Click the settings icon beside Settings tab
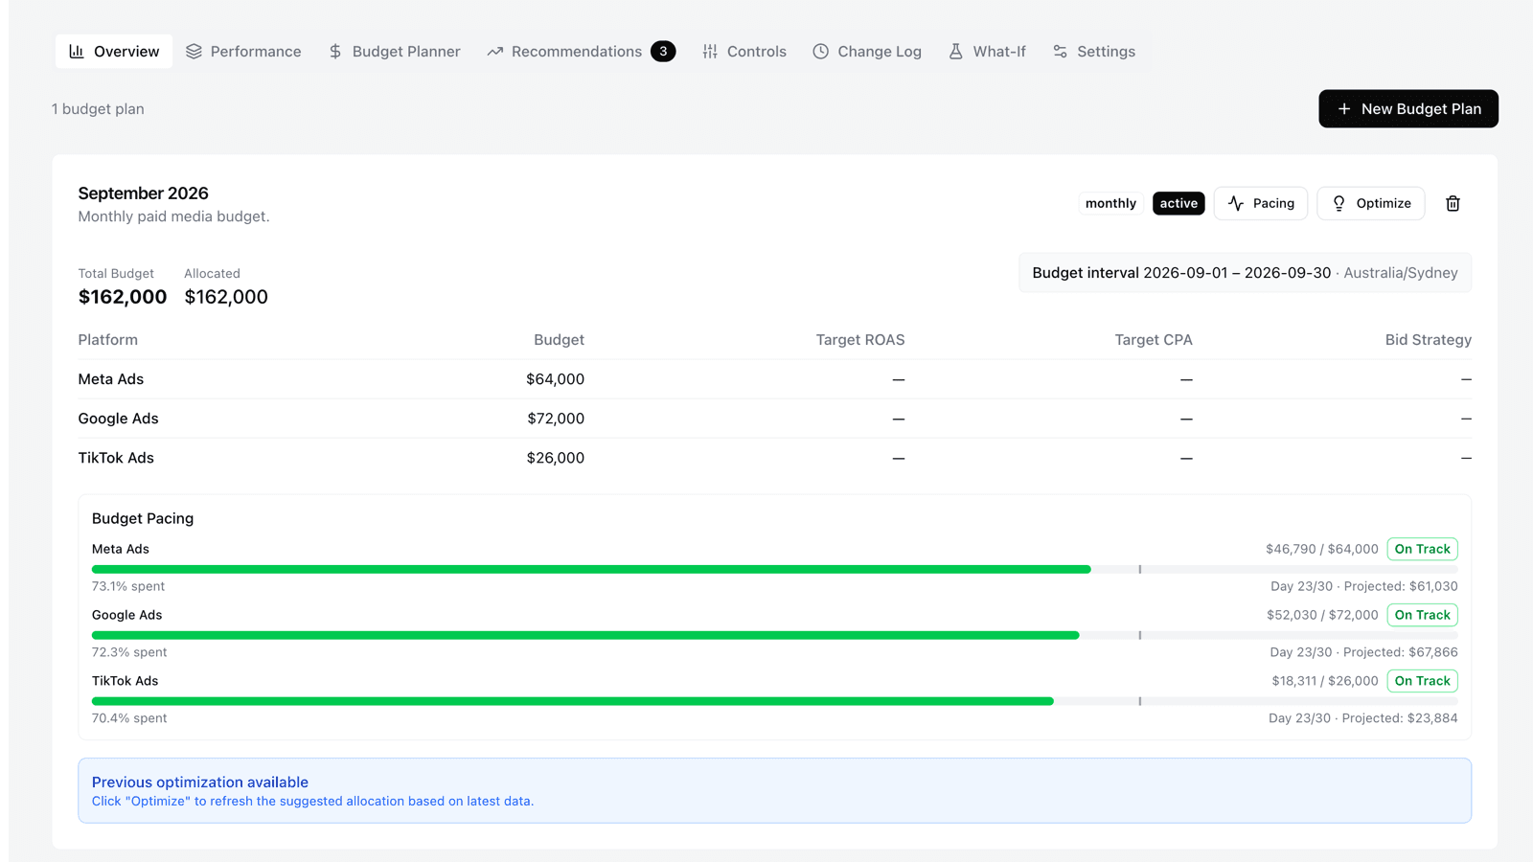This screenshot has height=862, width=1533. coord(1060,51)
